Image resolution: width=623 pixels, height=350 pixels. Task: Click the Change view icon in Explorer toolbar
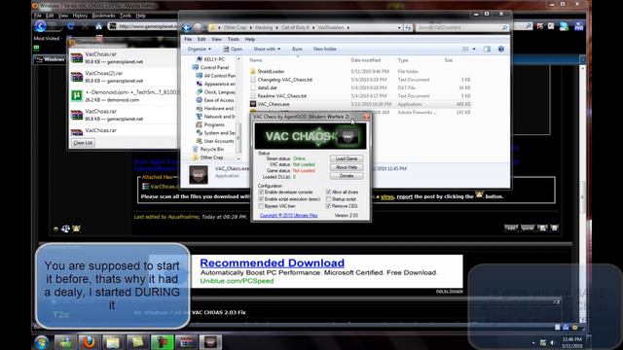click(x=465, y=49)
